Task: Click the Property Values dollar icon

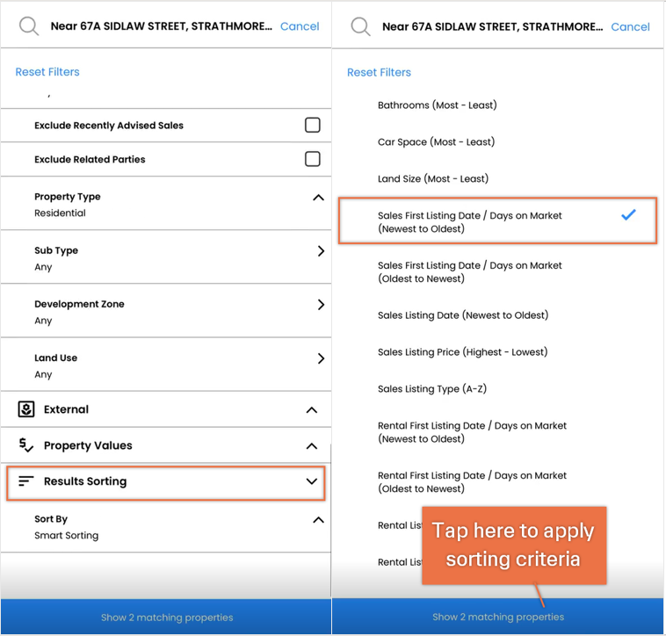Action: (x=25, y=445)
